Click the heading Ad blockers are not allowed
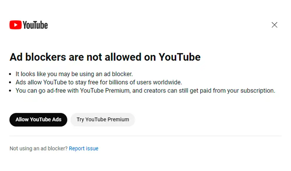Viewport: 291px width, 171px height. [105, 57]
